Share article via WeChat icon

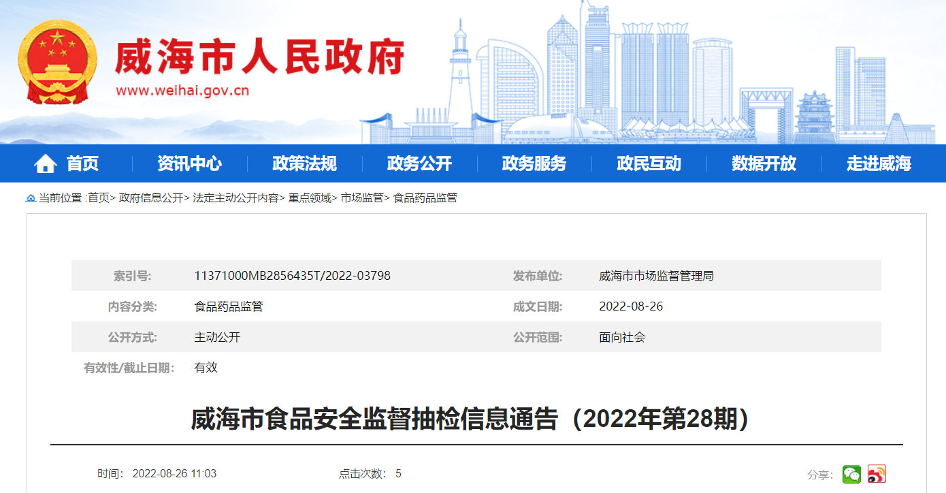point(851,474)
